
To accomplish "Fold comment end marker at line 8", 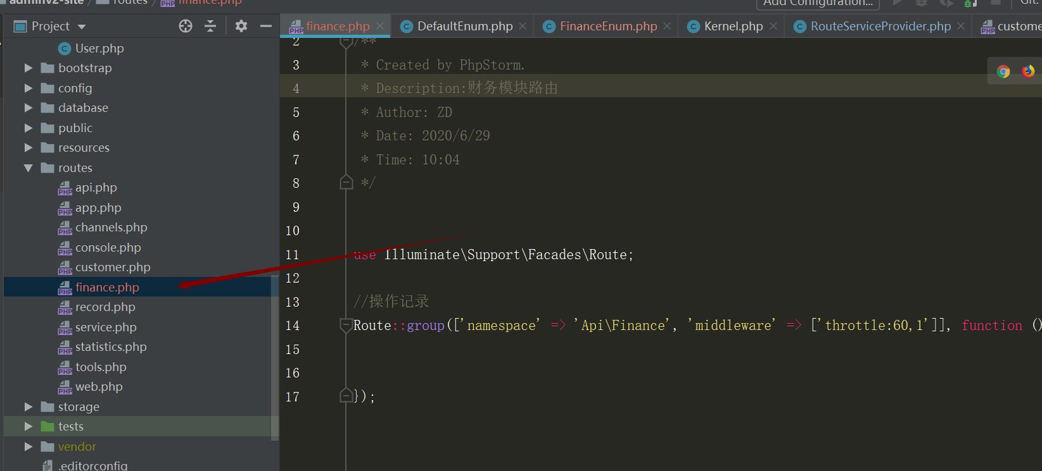I will (346, 183).
